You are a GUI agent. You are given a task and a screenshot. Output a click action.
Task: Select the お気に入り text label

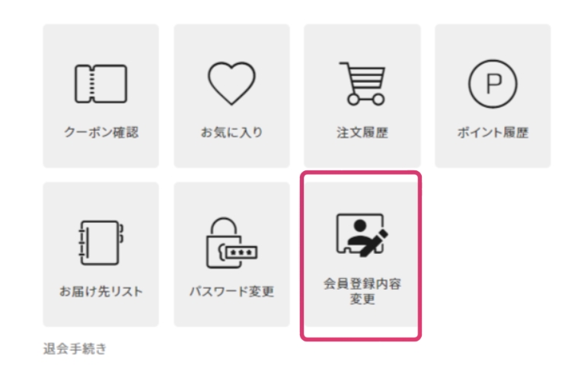click(231, 132)
